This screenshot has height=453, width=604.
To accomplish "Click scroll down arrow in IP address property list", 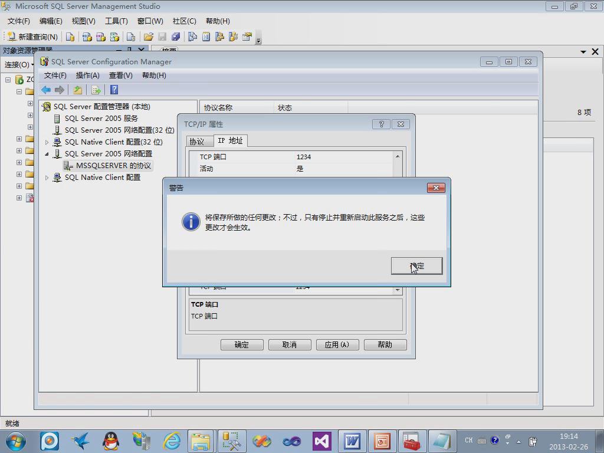I will click(397, 290).
